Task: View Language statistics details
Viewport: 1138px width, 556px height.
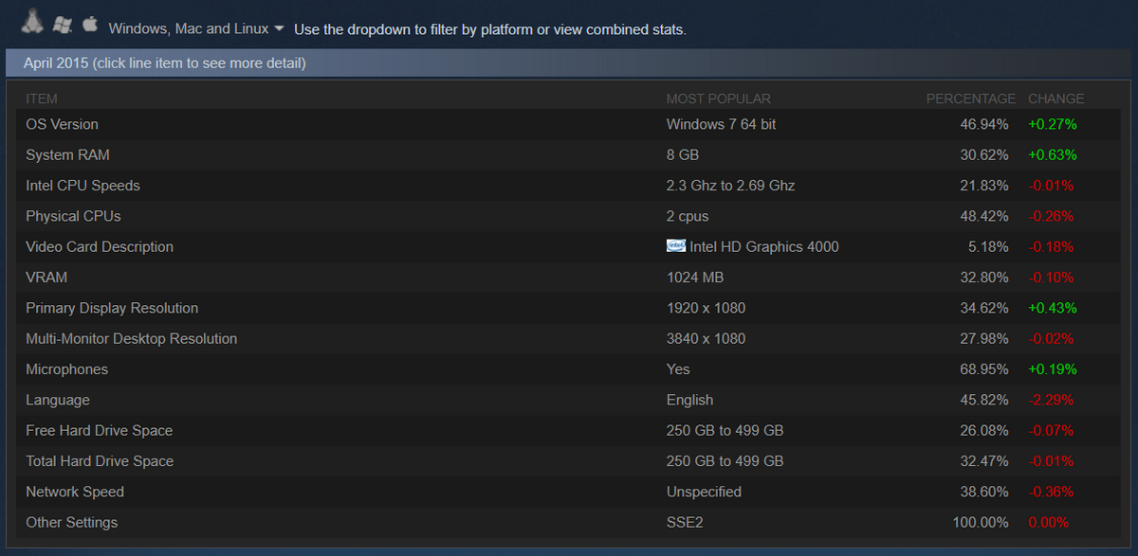Action: click(x=569, y=400)
